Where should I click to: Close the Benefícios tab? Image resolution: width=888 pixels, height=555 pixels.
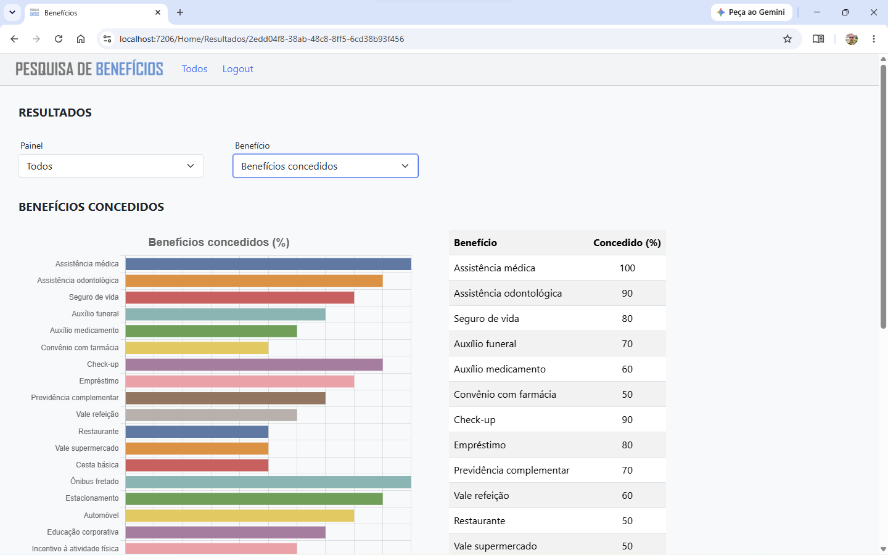(x=158, y=12)
